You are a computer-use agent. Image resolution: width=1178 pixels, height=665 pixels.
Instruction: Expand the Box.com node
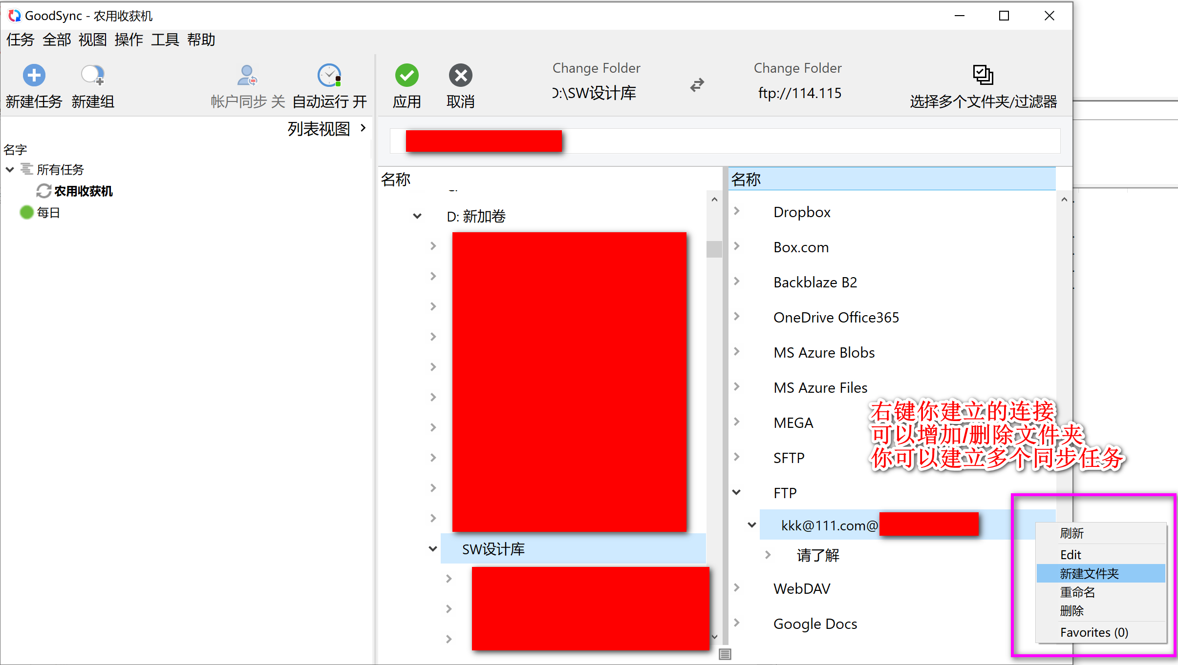(737, 246)
